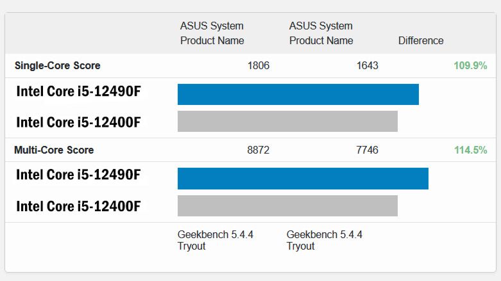This screenshot has width=501, height=281.
Task: Click the i5-12490F label under Multi-Core Score
Action: coord(78,175)
